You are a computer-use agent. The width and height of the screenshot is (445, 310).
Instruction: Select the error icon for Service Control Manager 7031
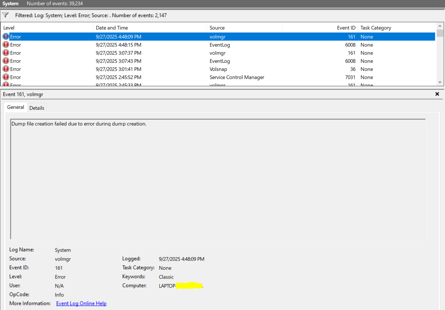[6, 77]
